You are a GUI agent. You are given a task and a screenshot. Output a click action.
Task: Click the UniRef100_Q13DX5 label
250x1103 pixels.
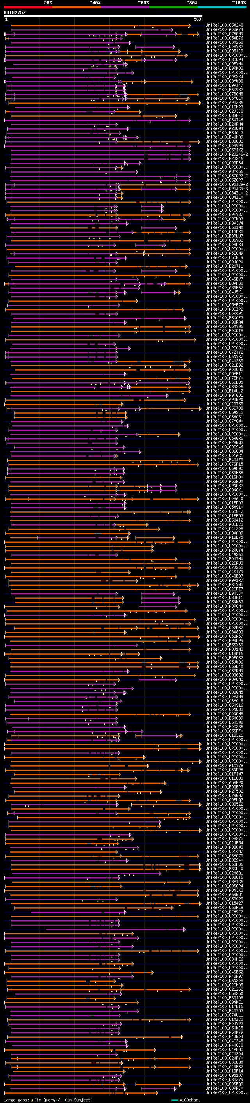point(224,232)
